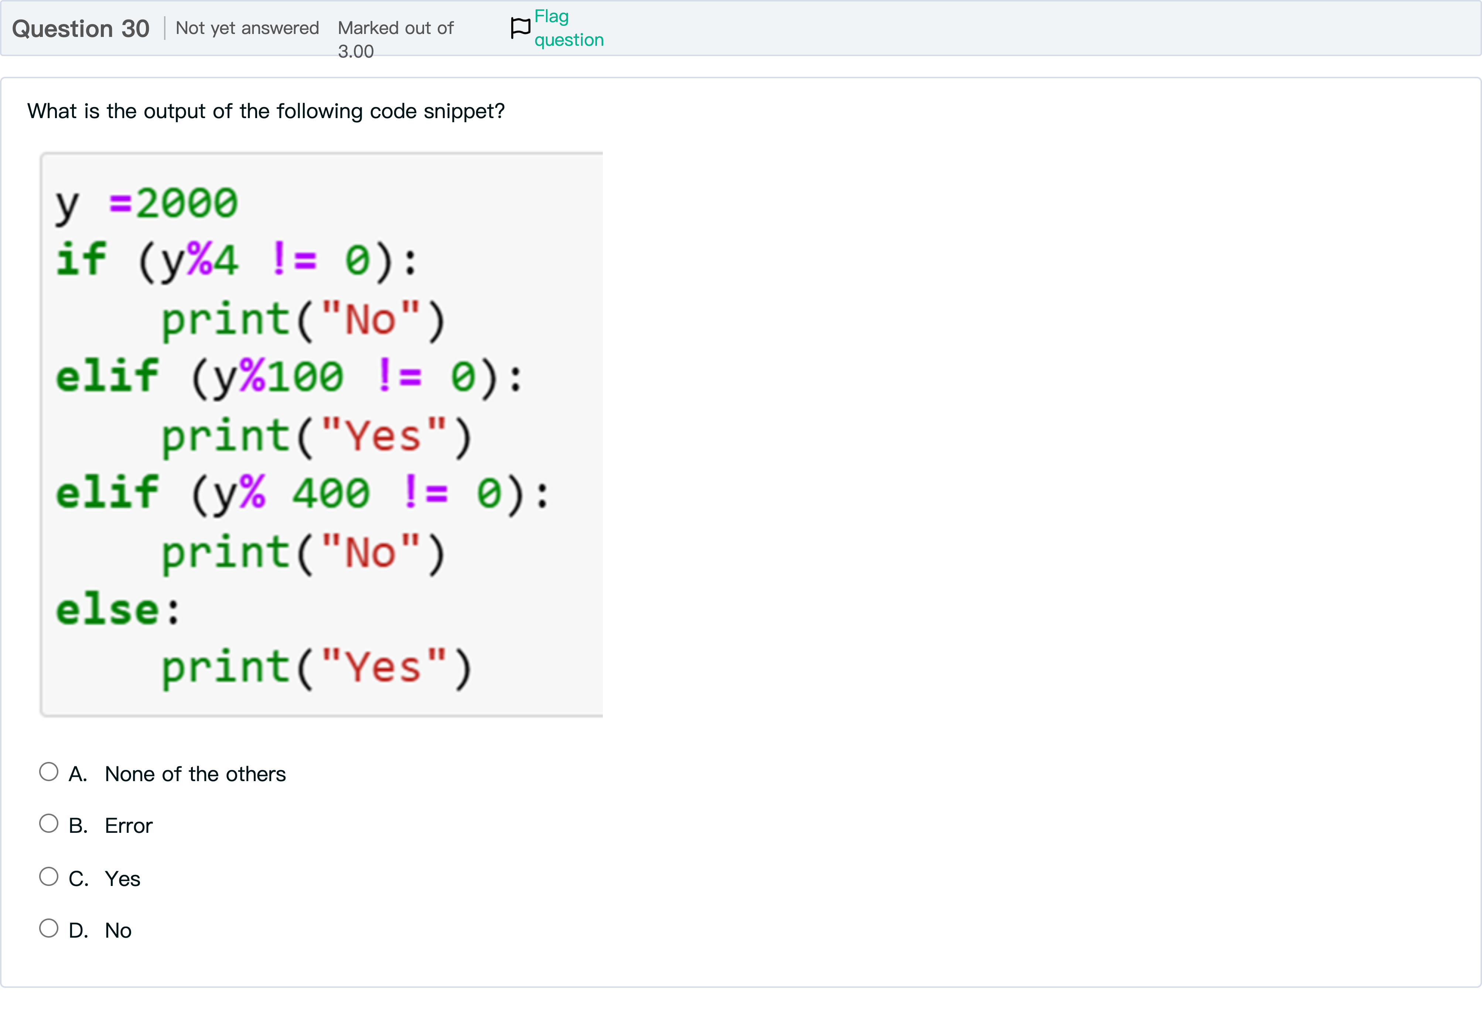Select radio button for option B
The image size is (1482, 1010).
48,823
